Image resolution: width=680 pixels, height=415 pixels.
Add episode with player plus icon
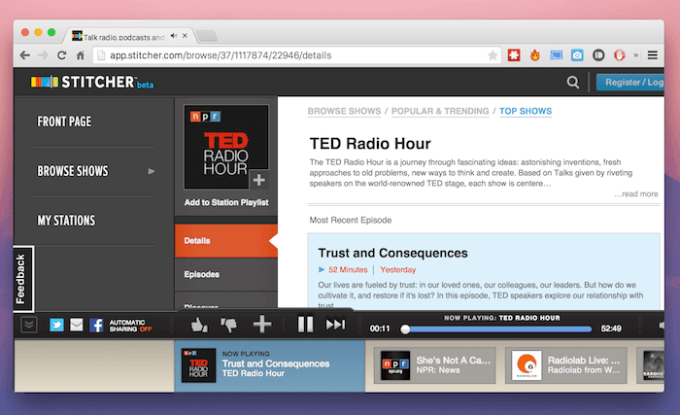(x=262, y=325)
